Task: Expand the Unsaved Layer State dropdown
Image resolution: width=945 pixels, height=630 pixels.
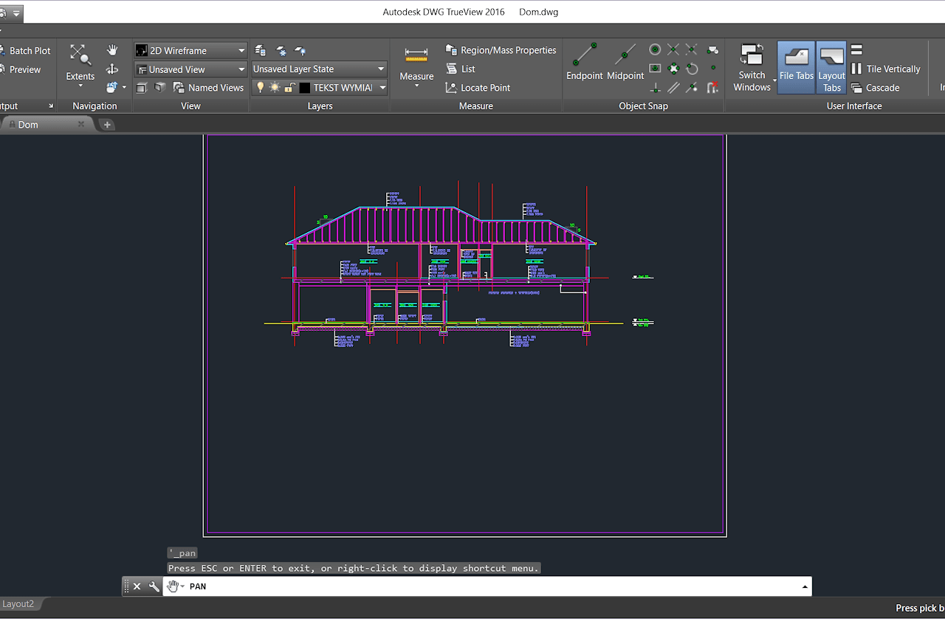Action: pyautogui.click(x=319, y=69)
